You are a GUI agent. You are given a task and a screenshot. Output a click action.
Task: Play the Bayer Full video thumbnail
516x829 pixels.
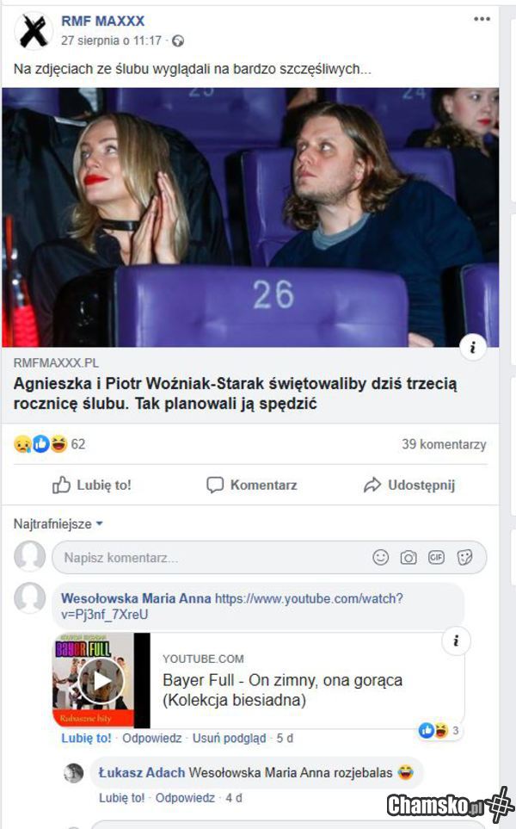tap(101, 681)
